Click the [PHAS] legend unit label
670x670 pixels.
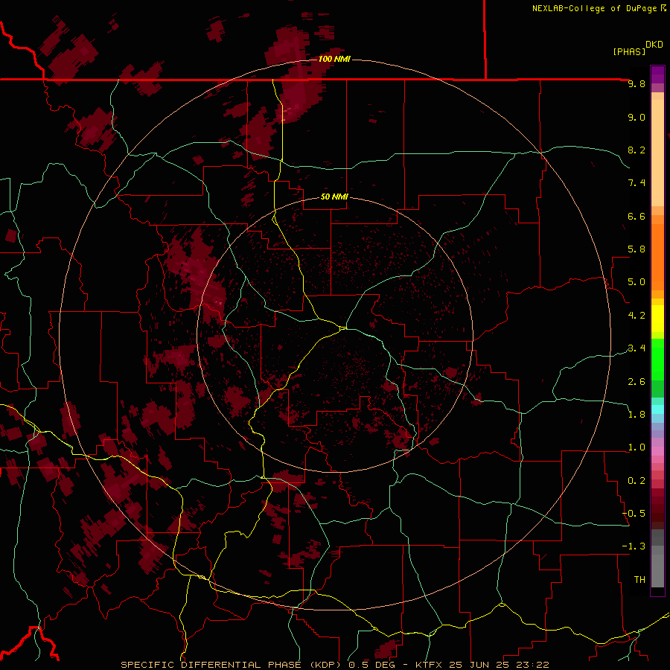tap(629, 51)
